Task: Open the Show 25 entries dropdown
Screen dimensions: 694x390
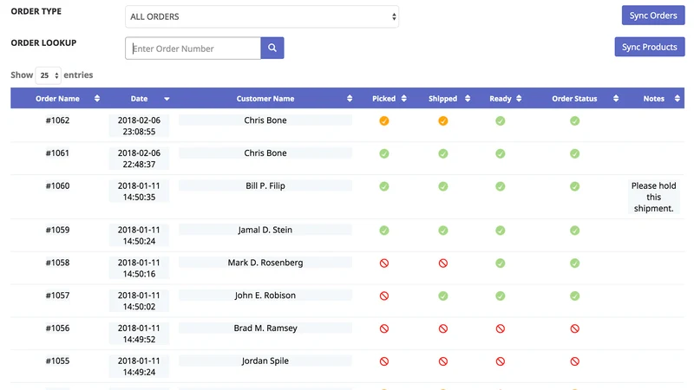Action: (x=49, y=75)
